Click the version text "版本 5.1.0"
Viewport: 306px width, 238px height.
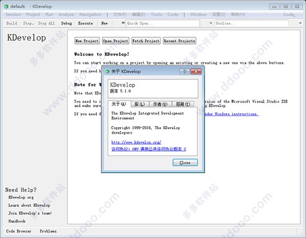120,91
